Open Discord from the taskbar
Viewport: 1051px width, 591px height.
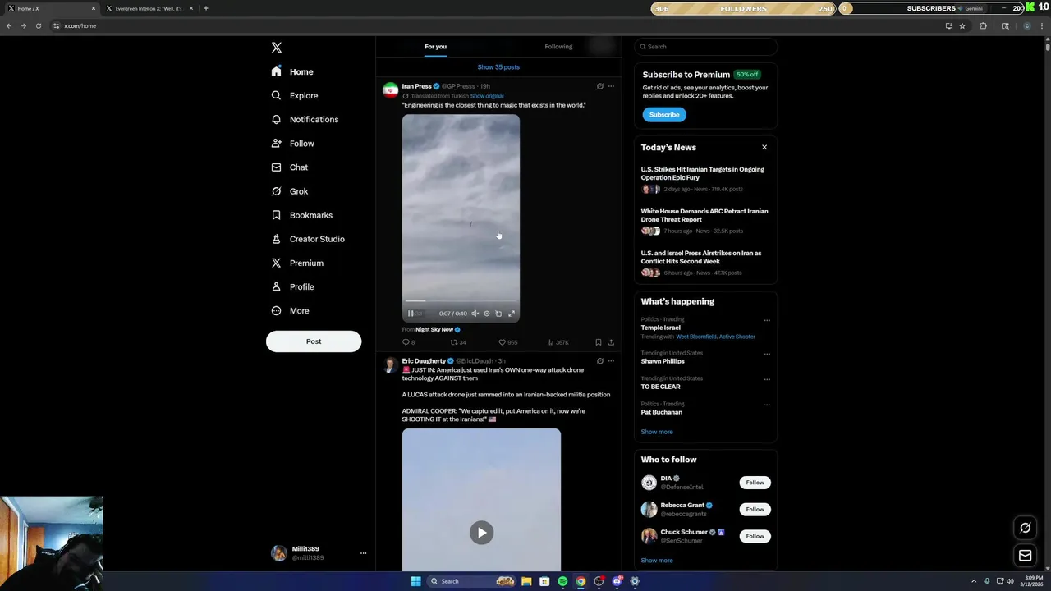click(x=617, y=581)
